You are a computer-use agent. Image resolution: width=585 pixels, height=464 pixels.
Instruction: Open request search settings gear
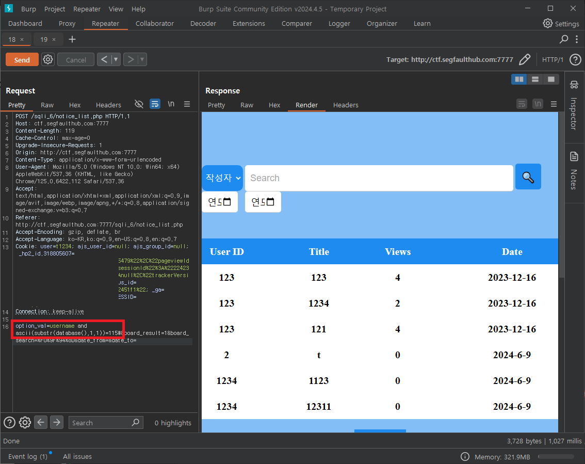tap(25, 423)
